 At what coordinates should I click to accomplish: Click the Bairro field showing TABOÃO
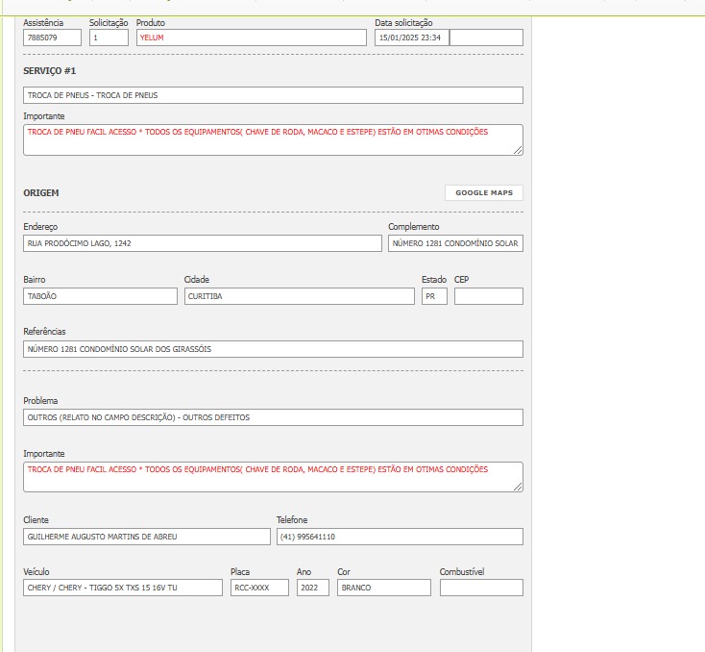[x=100, y=296]
